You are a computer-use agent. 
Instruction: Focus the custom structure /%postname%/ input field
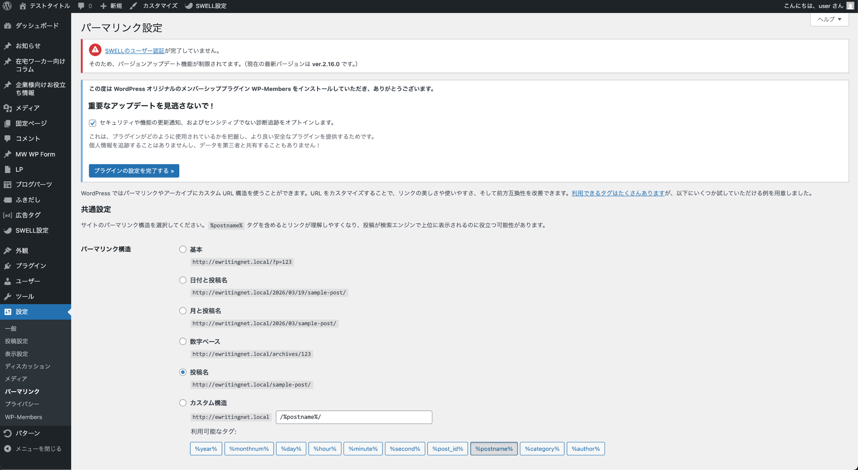354,417
